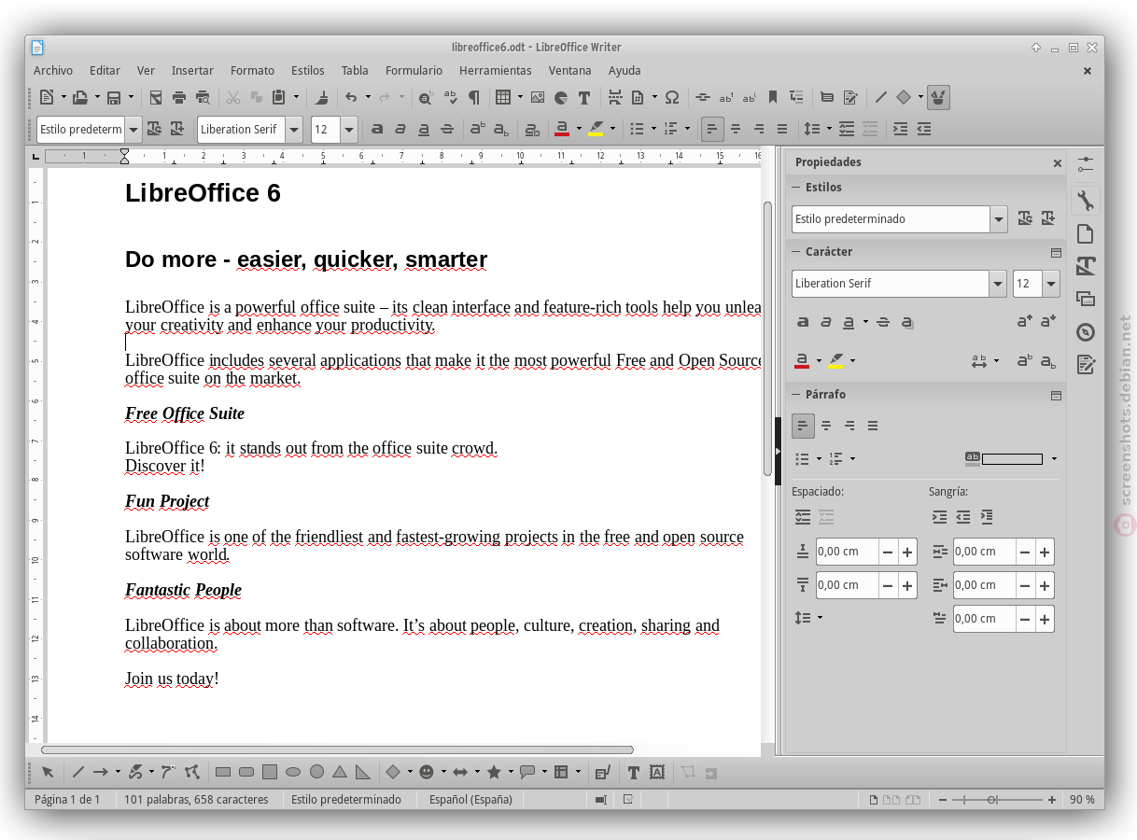
Task: Open Find and Replace from the toolbar
Action: pos(426,97)
